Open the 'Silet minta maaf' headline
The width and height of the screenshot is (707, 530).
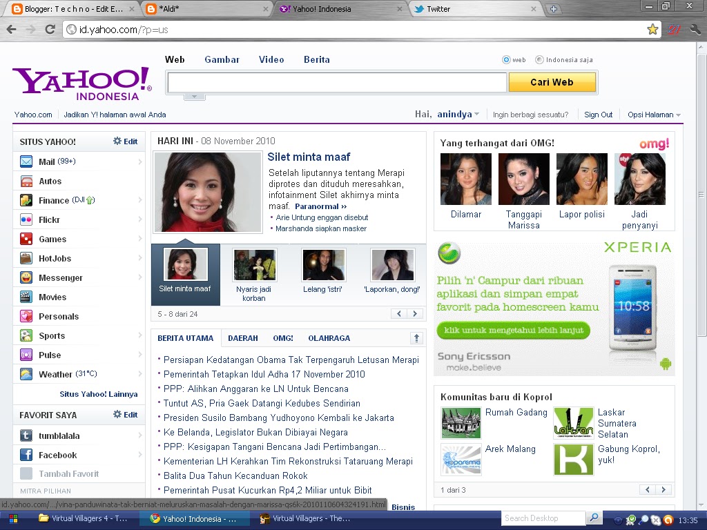(x=309, y=157)
